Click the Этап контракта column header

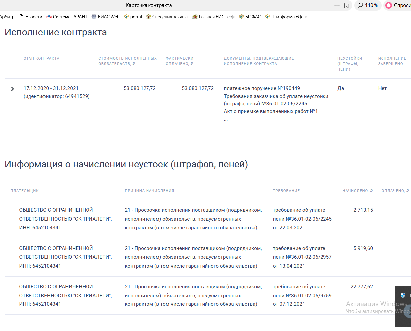[41, 58]
